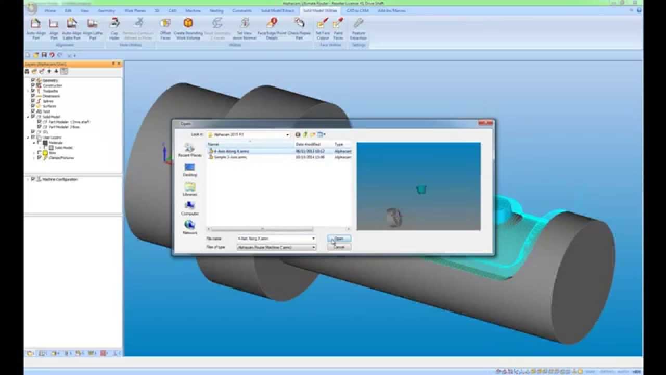This screenshot has height=375, width=666.
Task: Open Libraries in dialog sidebar
Action: click(190, 189)
